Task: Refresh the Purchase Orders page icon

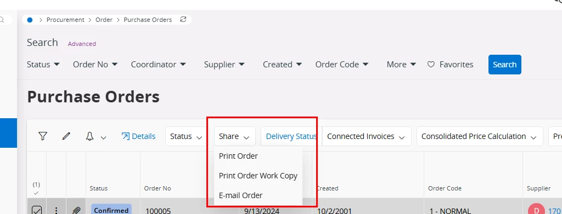Action: 183,19
